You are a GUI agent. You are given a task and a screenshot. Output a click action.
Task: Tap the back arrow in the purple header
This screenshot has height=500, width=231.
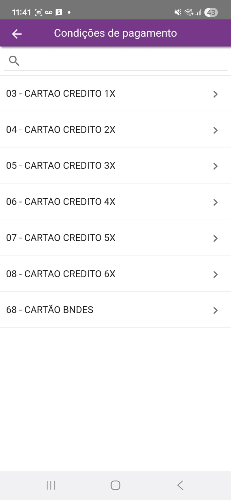tap(17, 34)
